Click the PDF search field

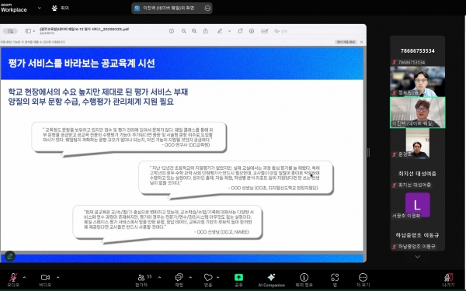point(318,31)
